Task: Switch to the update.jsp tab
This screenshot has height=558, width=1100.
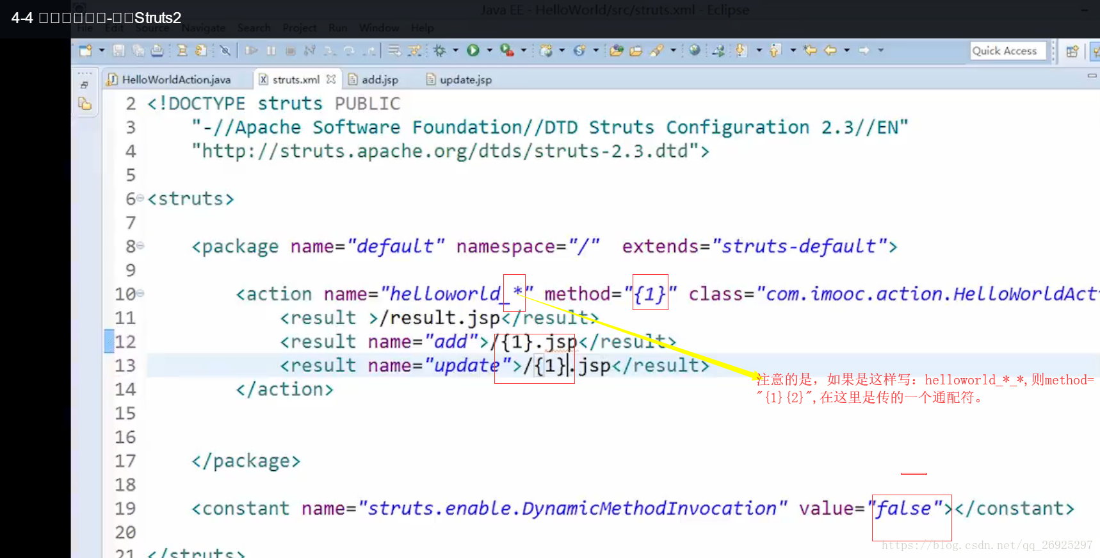Action: [459, 79]
